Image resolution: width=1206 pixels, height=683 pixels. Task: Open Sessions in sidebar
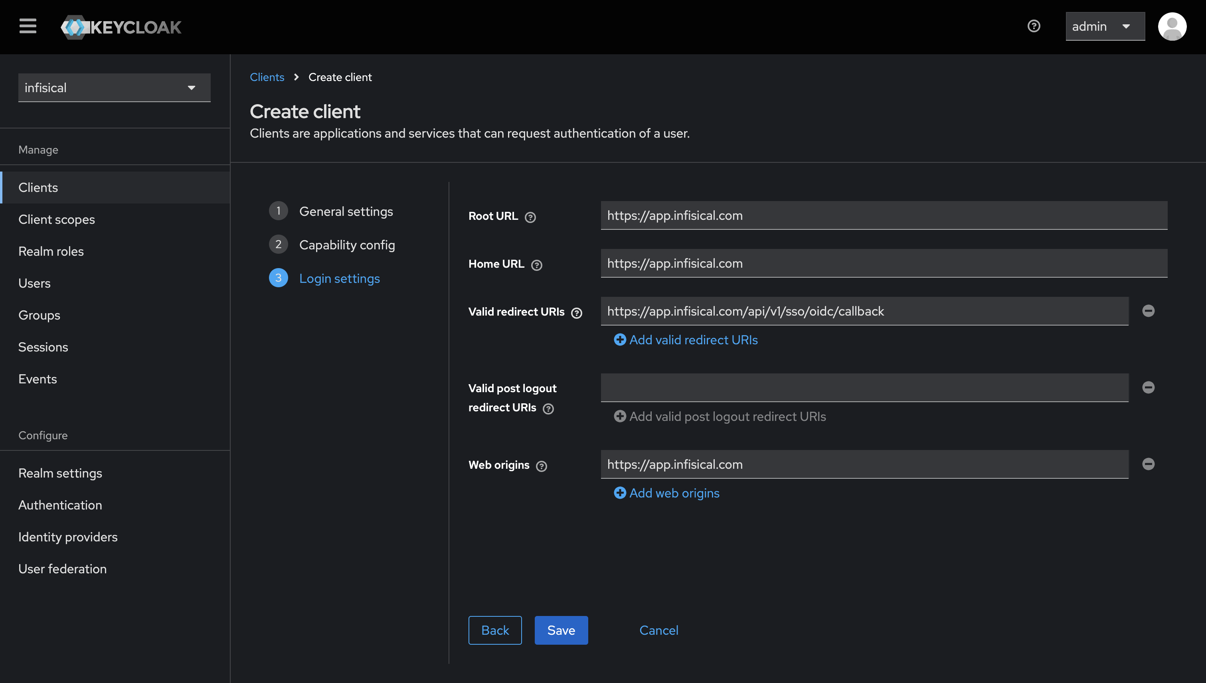tap(115, 347)
